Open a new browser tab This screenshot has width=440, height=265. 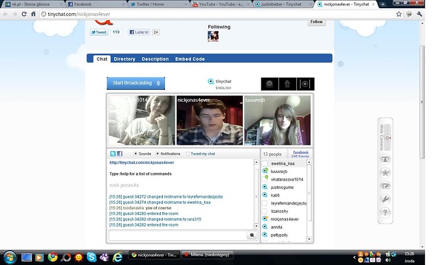(382, 4)
